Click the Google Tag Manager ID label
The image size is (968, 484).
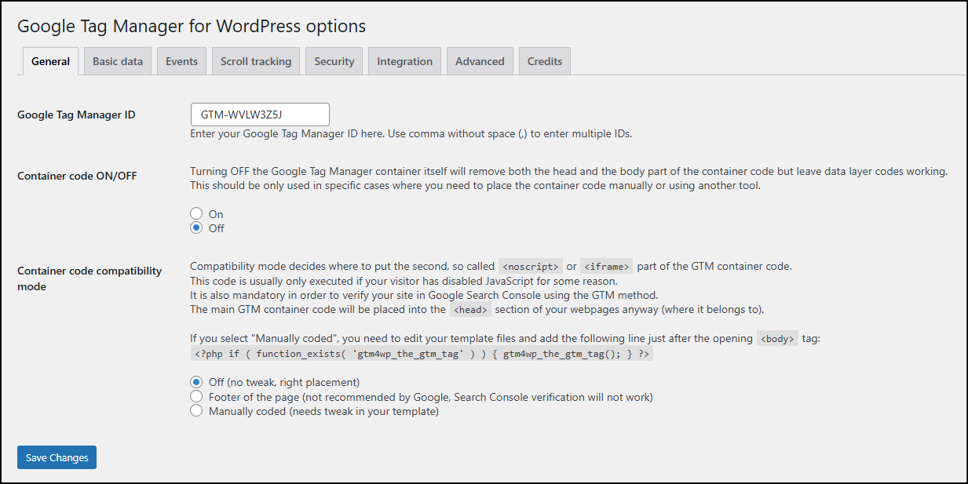pyautogui.click(x=76, y=115)
